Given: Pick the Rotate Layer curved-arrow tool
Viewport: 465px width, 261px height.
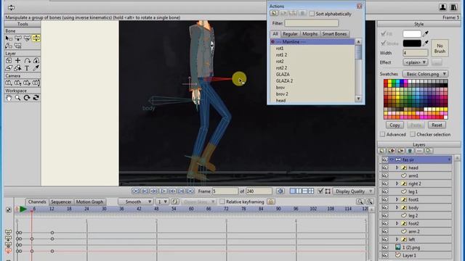Looking at the screenshot, I should click(27, 61).
